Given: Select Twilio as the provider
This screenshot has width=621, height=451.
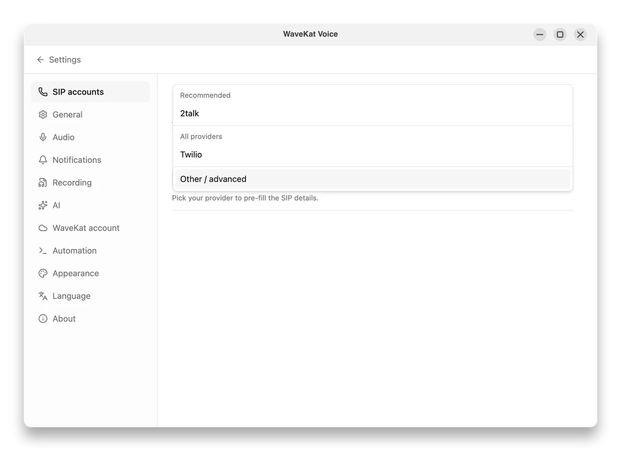Looking at the screenshot, I should 373,155.
